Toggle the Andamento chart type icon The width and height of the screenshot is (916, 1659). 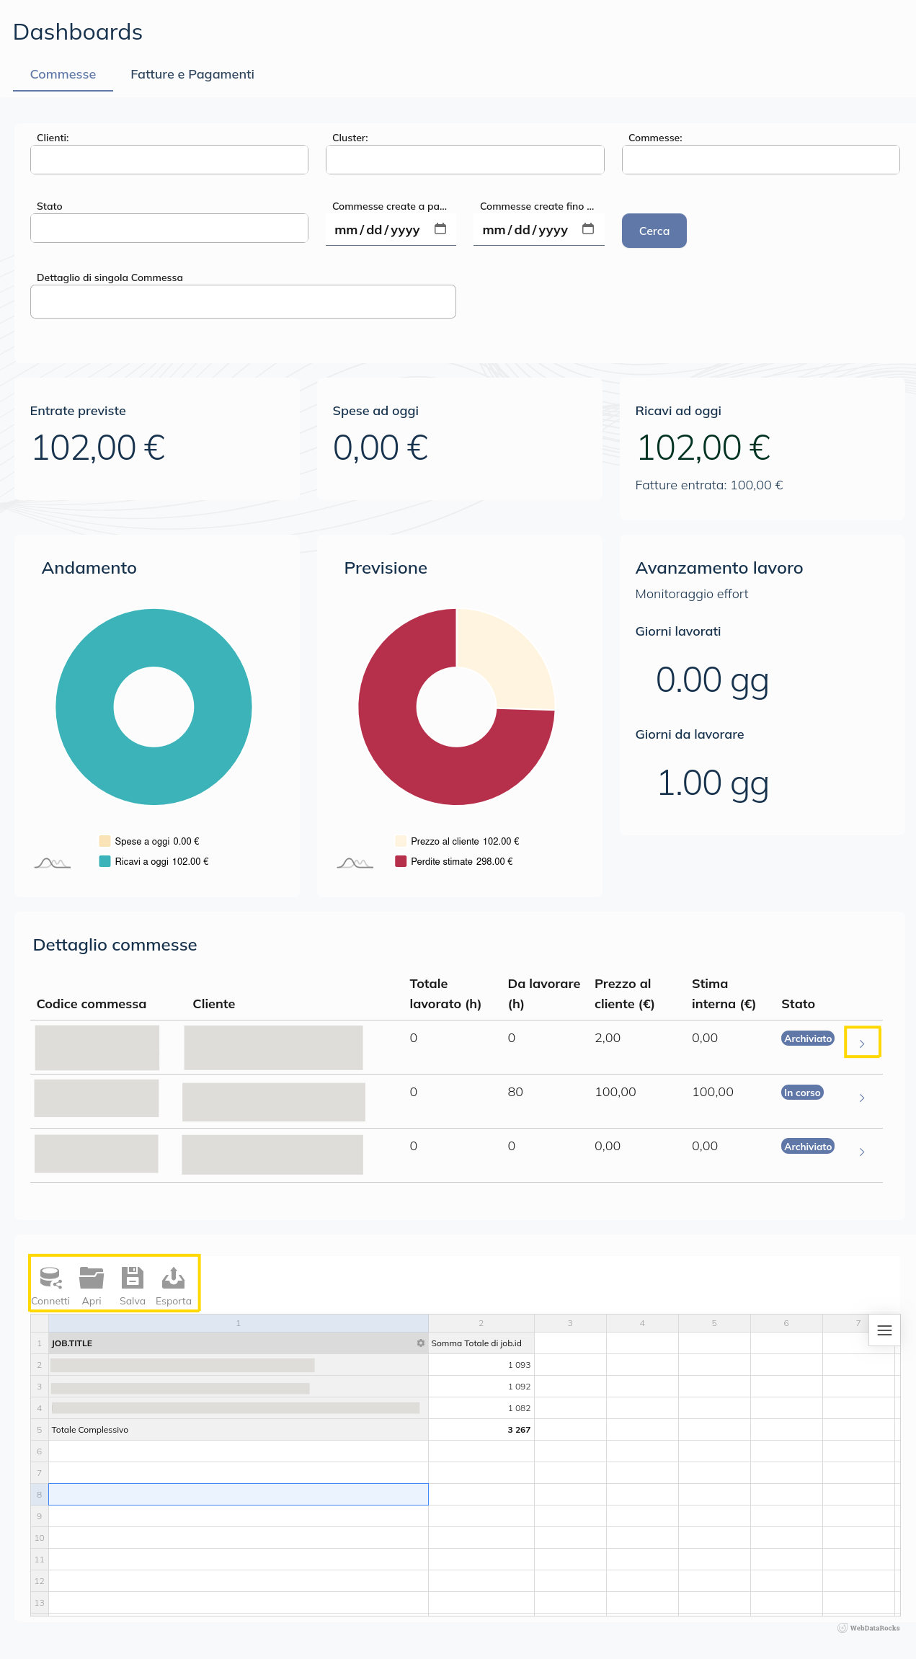pos(52,863)
